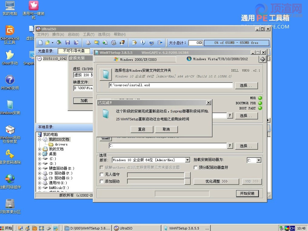
Task: Click the blue Help question mark icon
Action: [151, 43]
